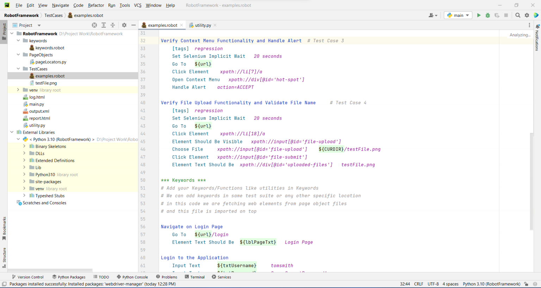The width and height of the screenshot is (541, 288).
Task: Switch to the utility.py editor tab
Action: tap(203, 25)
